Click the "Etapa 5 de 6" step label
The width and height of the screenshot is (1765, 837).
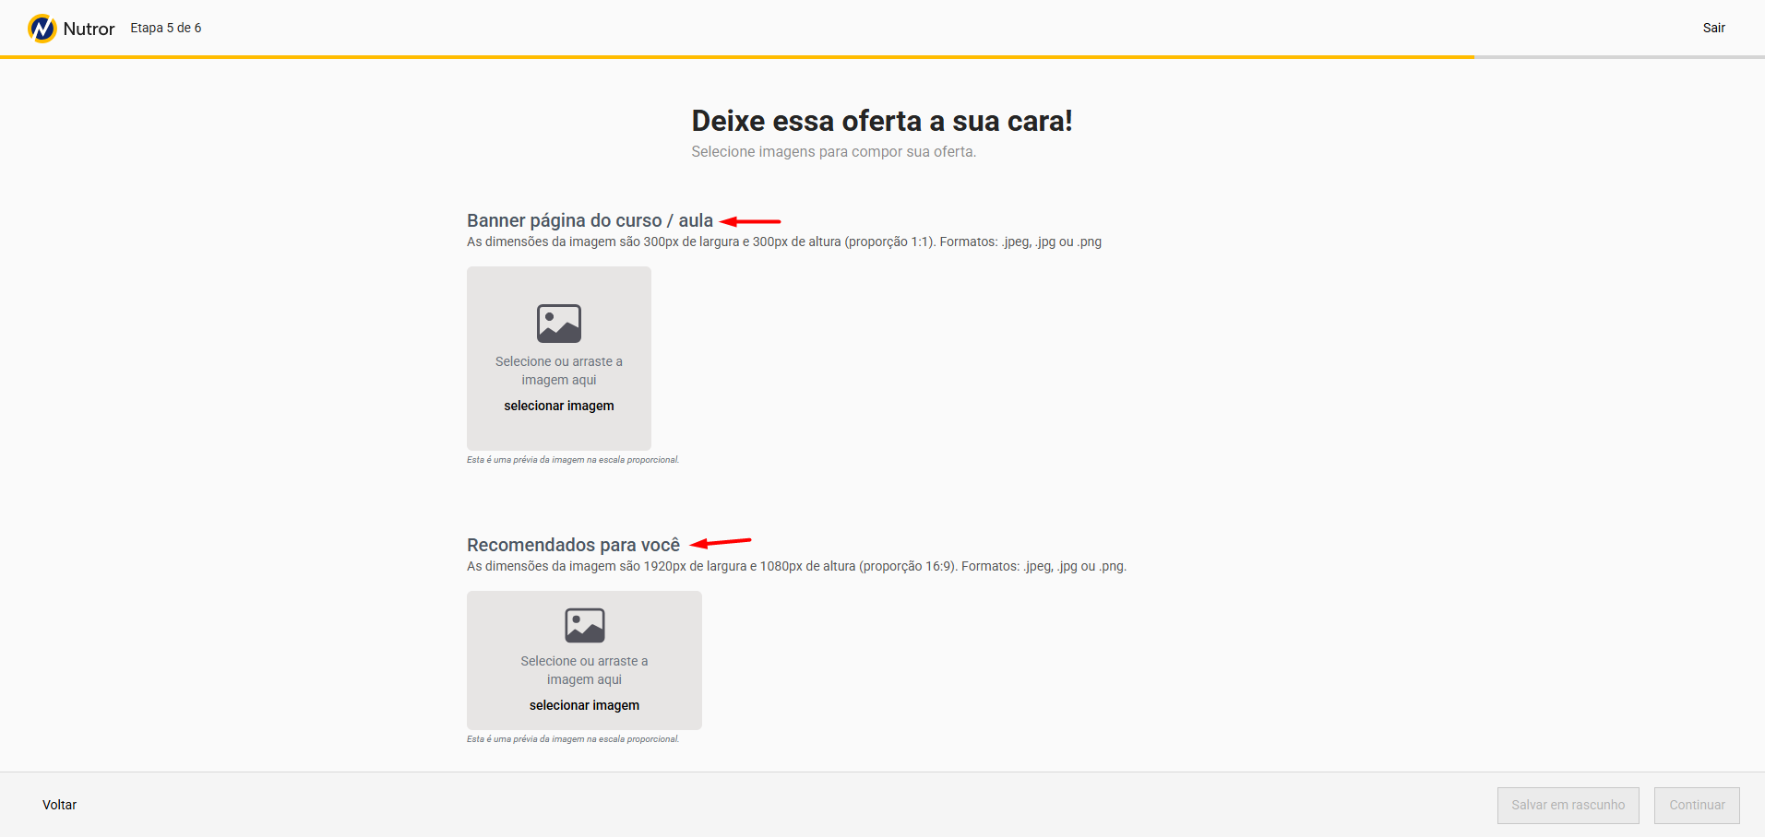click(166, 28)
